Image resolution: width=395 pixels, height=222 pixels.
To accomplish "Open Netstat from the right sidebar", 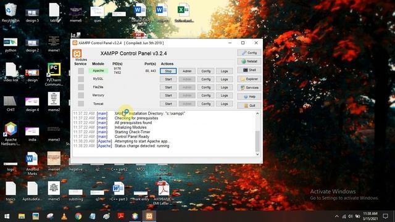I will click(249, 61).
